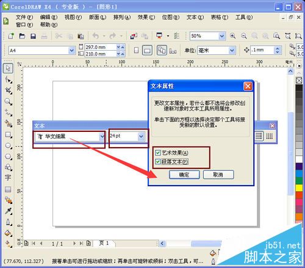Open the 文本 menu
Viewport: 305px width, 268px height.
click(x=195, y=18)
